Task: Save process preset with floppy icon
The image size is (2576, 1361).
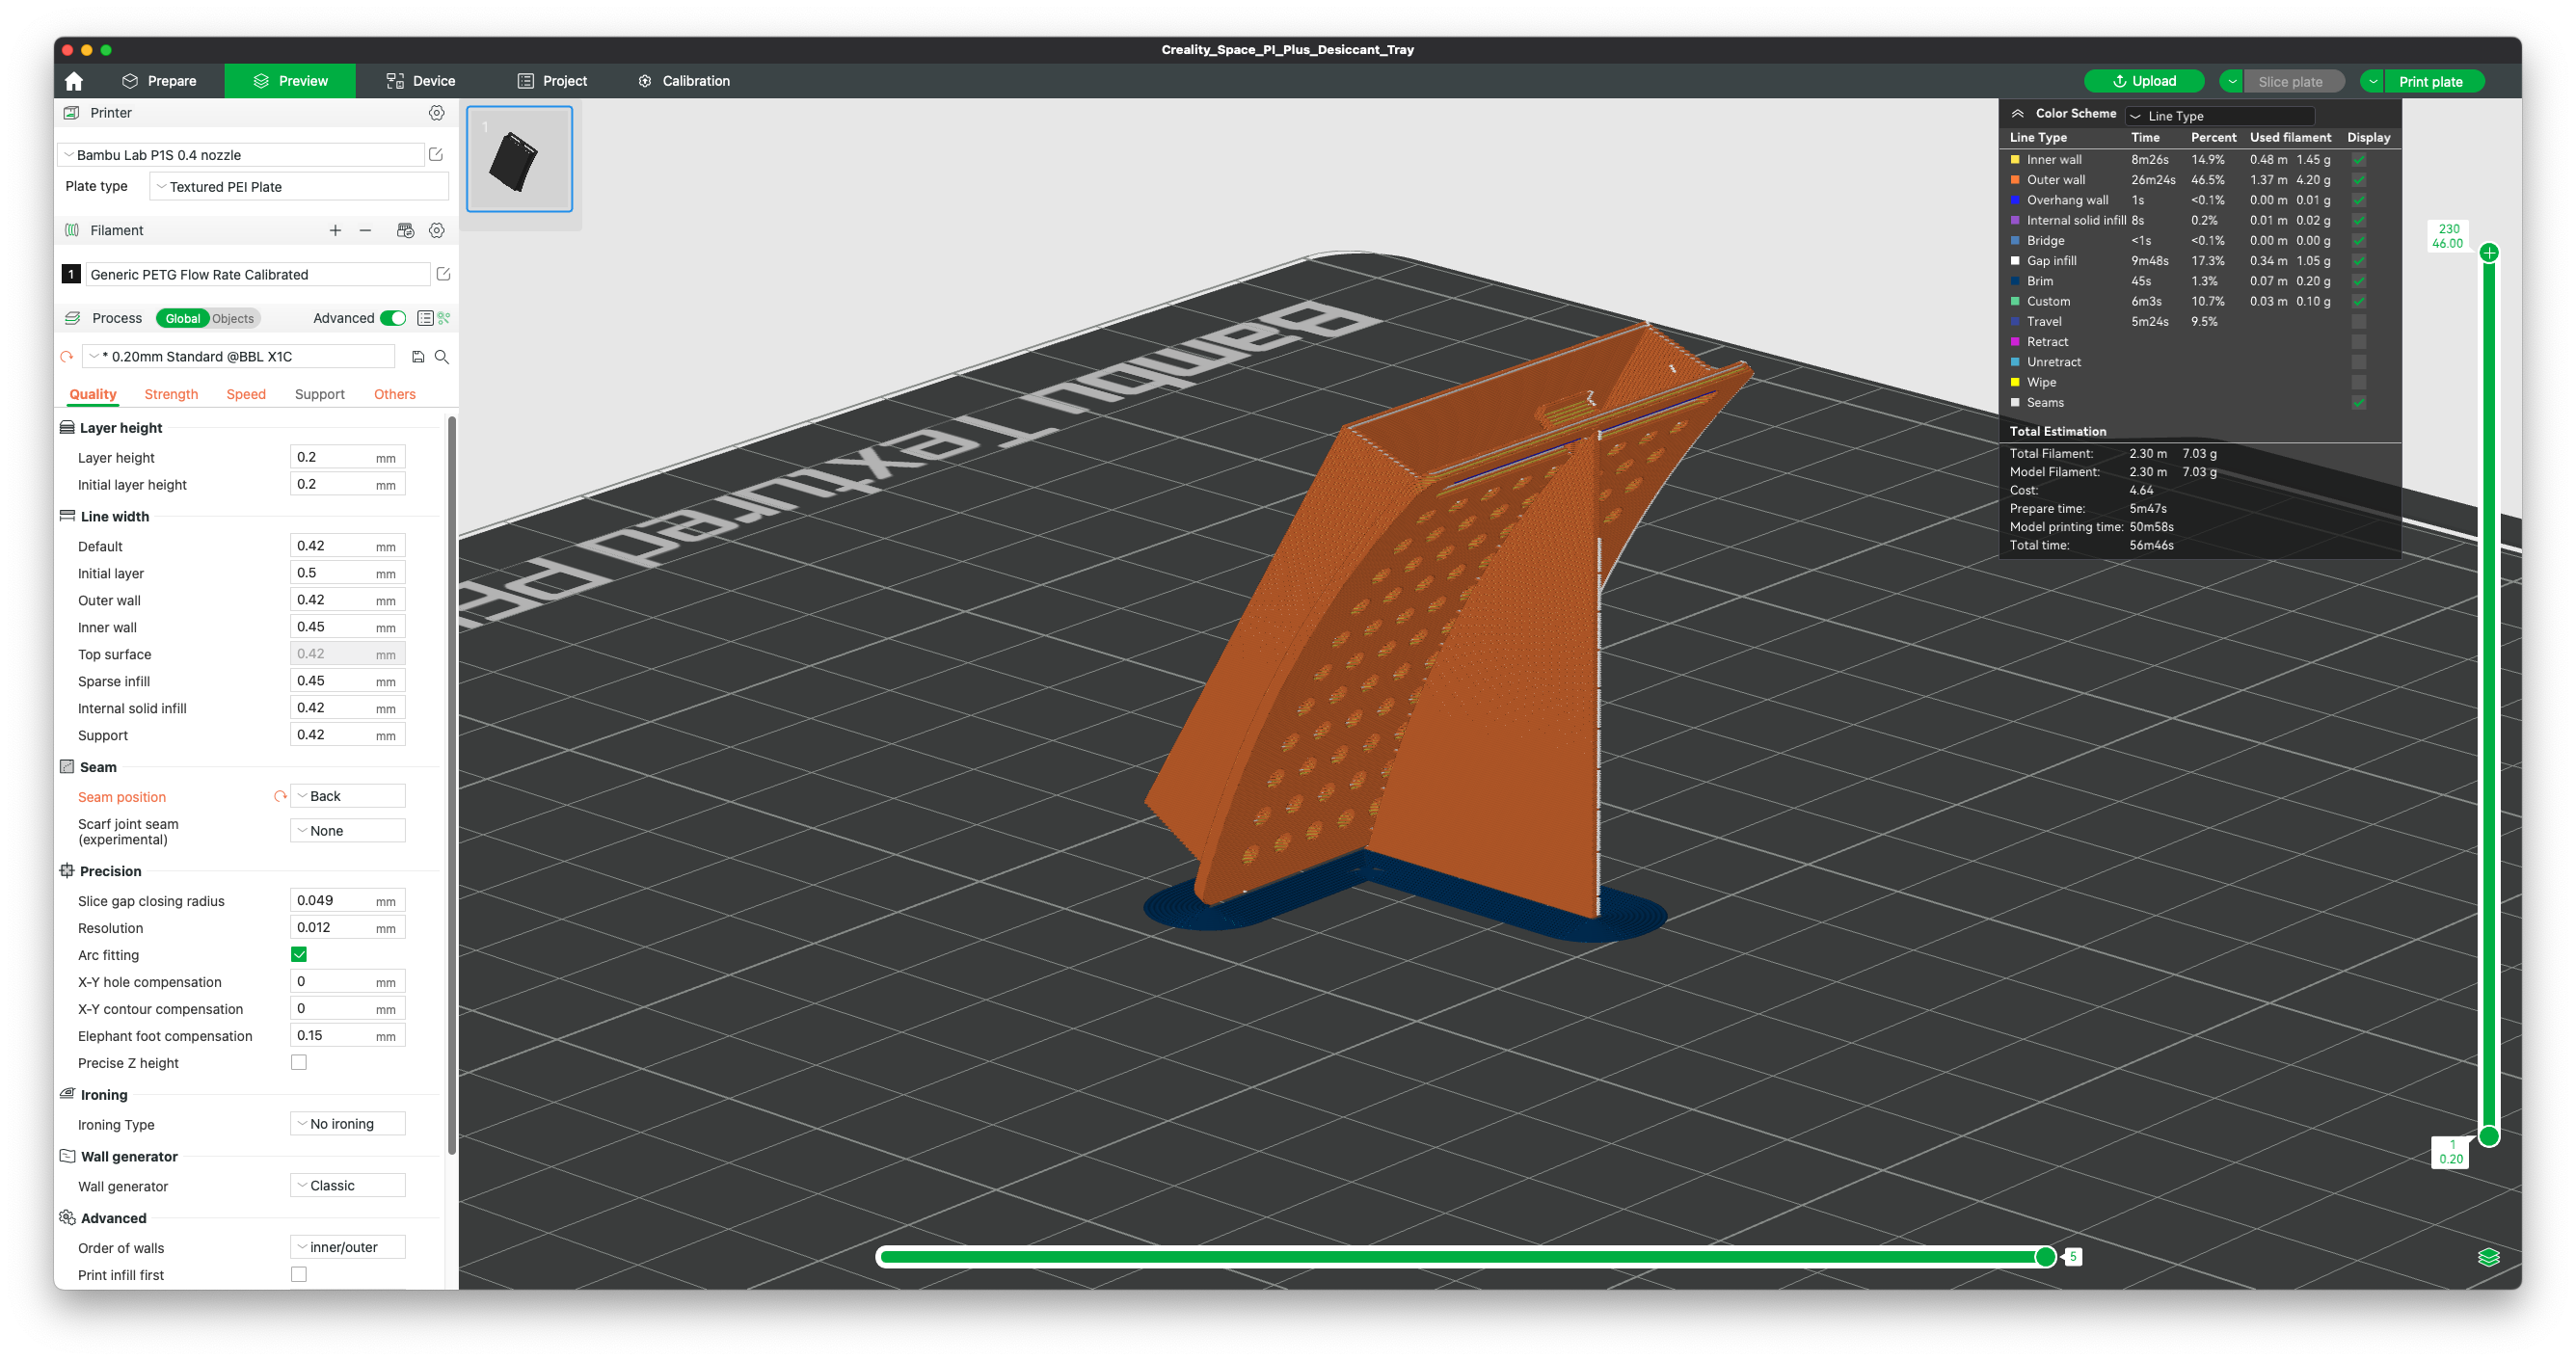Action: pos(418,357)
